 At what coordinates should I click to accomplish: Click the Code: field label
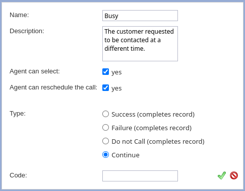click(x=18, y=175)
